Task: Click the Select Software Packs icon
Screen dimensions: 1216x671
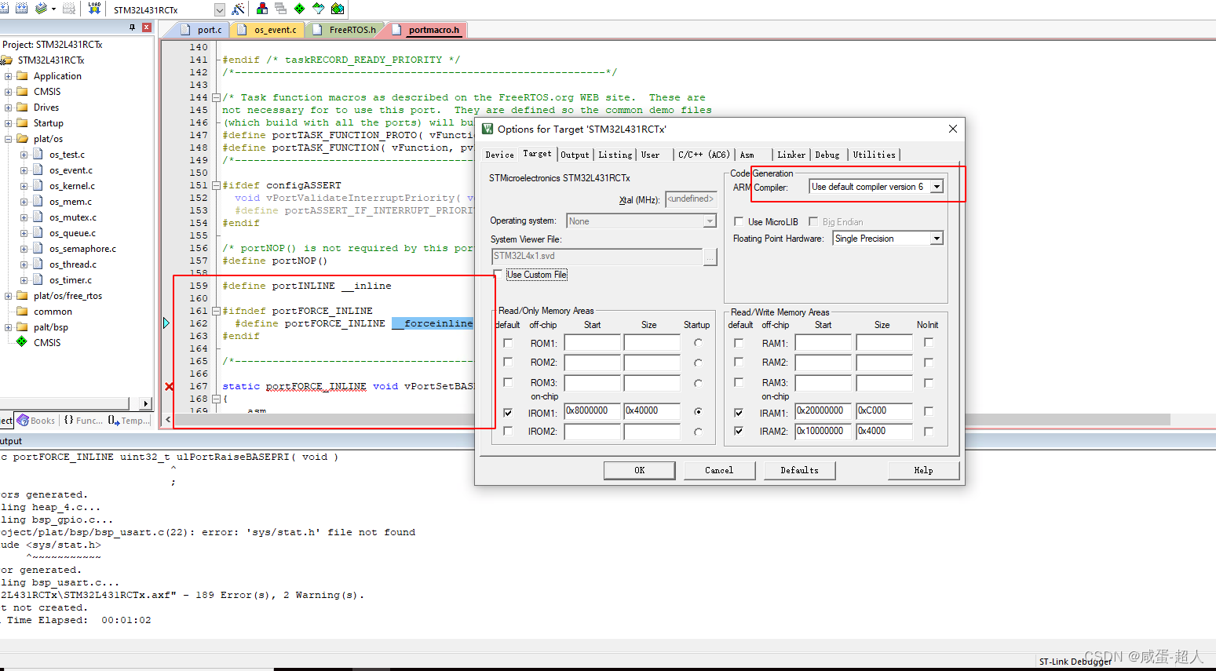Action: point(318,9)
